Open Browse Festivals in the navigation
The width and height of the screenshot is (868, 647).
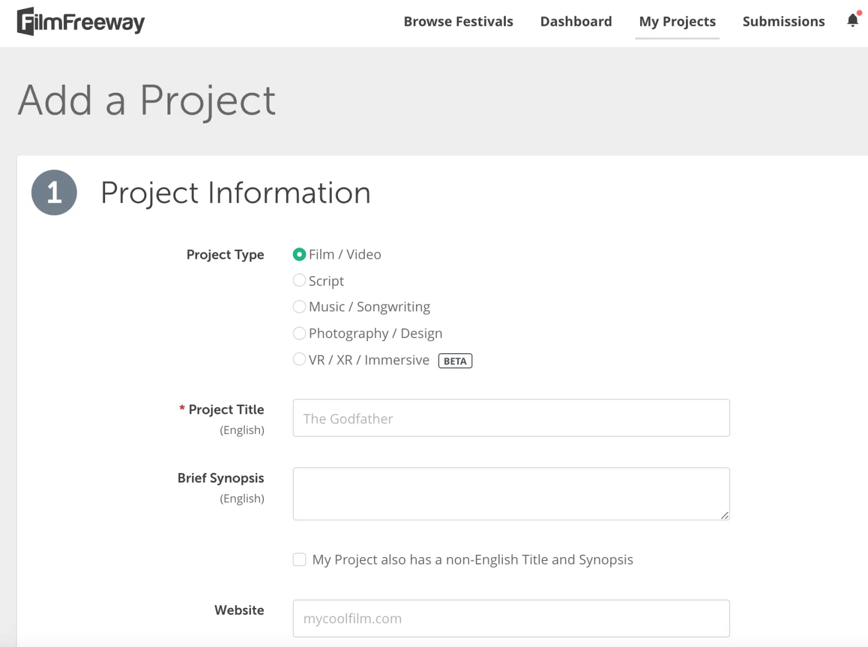coord(458,21)
